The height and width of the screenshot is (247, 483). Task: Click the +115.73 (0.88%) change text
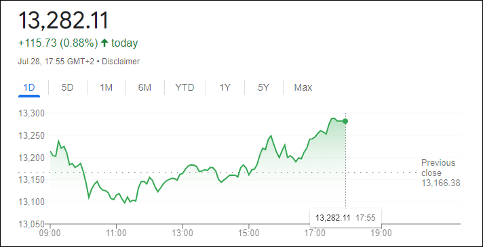[x=58, y=43]
